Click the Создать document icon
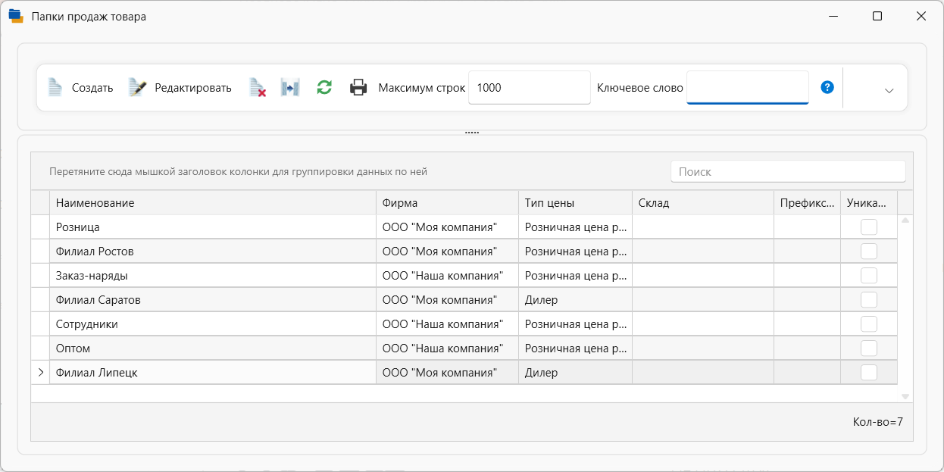 tap(55, 88)
